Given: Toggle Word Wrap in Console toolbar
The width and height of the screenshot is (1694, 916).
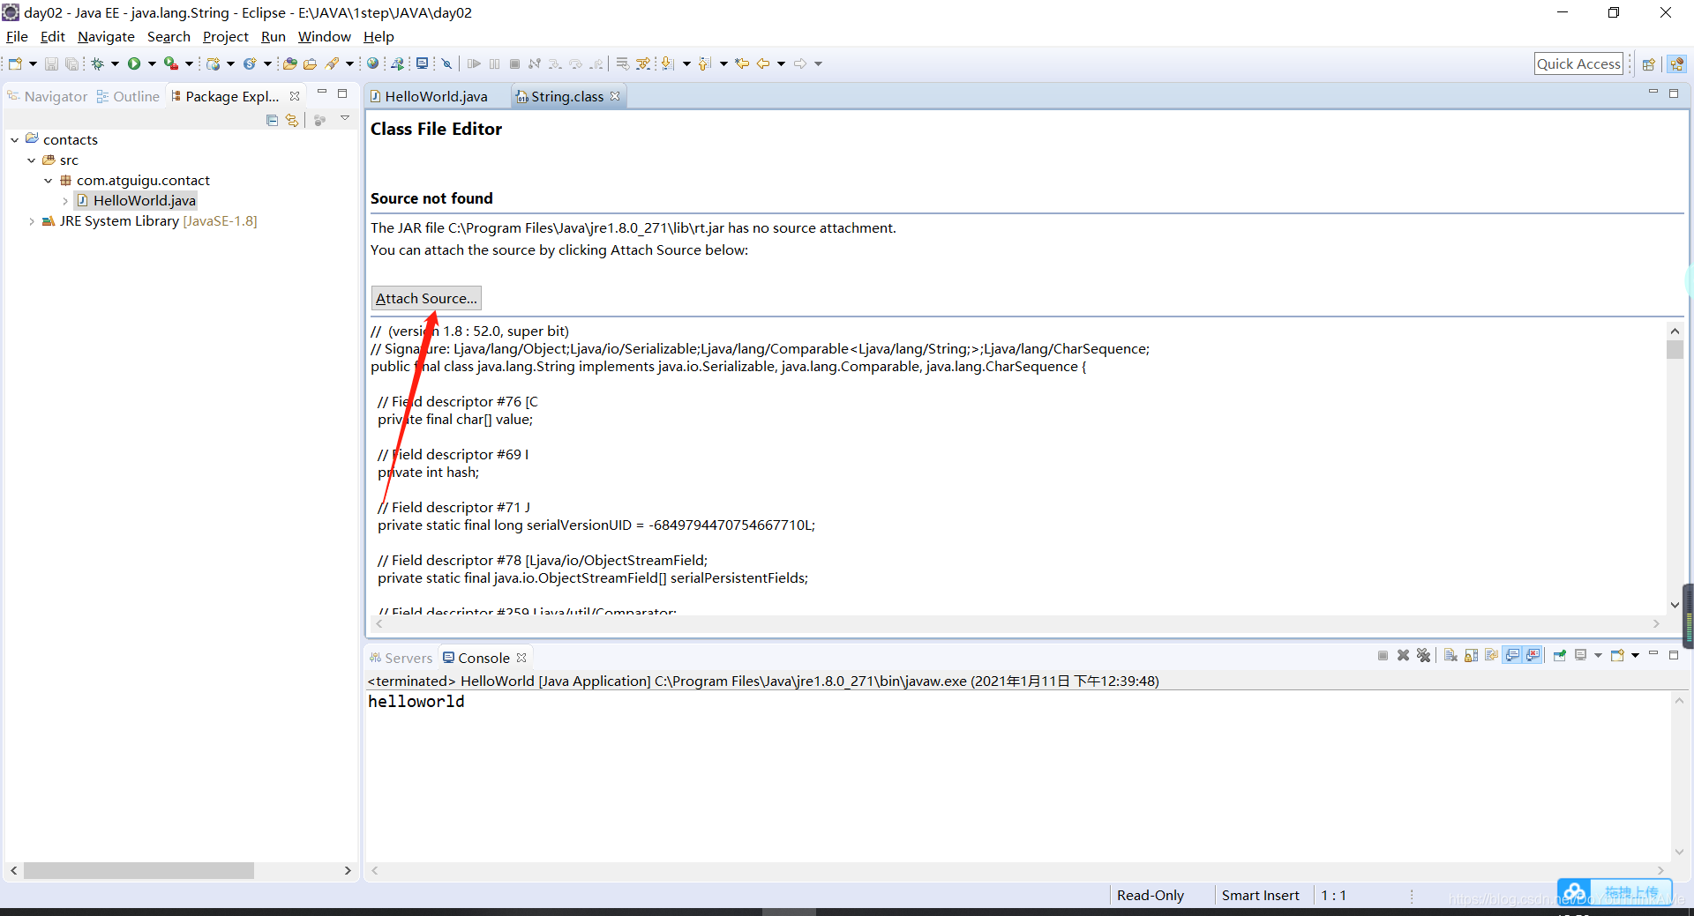Looking at the screenshot, I should pos(1491,655).
